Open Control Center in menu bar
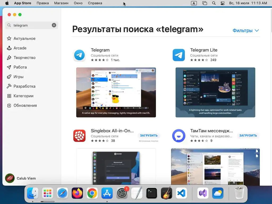The height and width of the screenshot is (204, 272). 223,3
